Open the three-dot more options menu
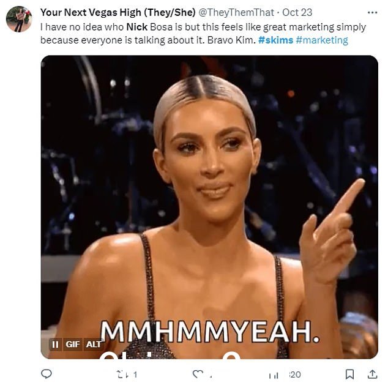Viewport: 388px width, 388px height. (x=373, y=13)
